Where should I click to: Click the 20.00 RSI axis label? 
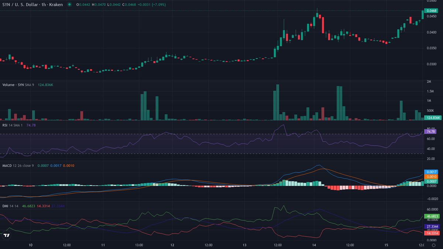pos(430,159)
